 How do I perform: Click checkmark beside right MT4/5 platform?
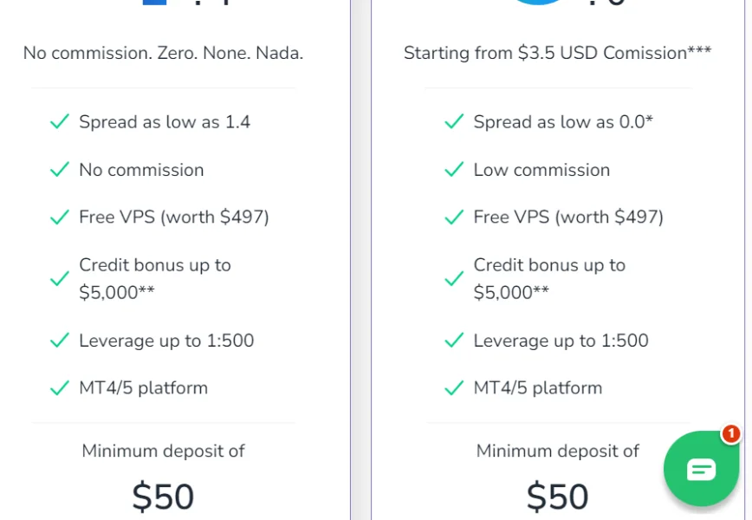[454, 388]
